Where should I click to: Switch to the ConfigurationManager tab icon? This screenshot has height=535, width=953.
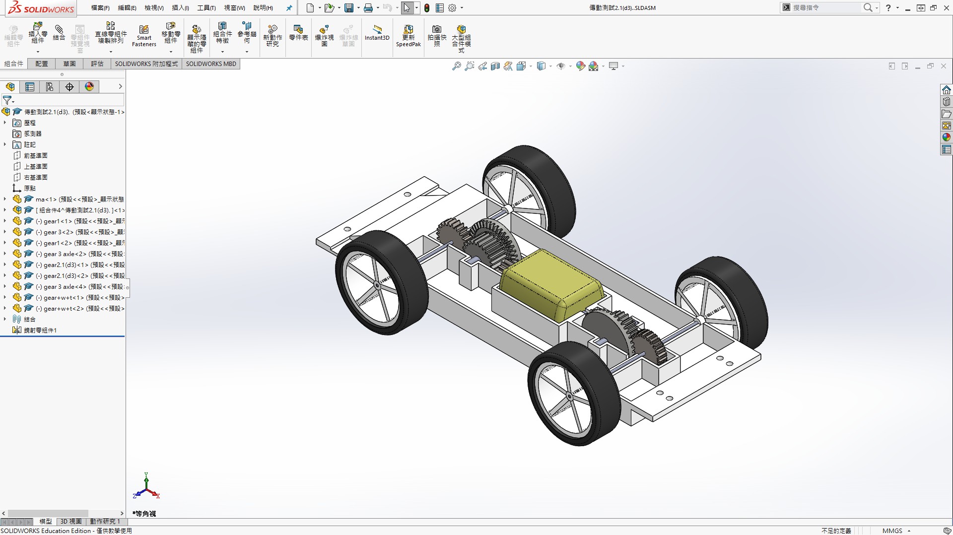click(50, 87)
